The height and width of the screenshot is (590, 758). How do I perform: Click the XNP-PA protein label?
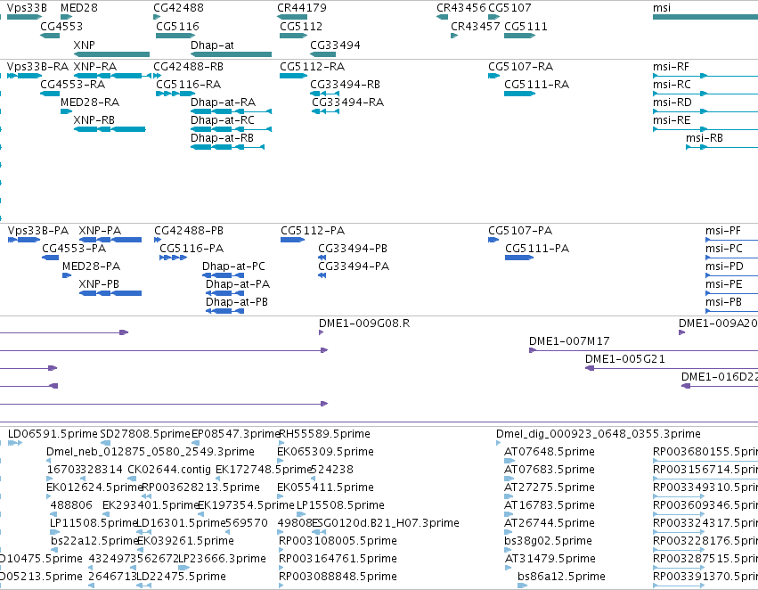tap(100, 230)
